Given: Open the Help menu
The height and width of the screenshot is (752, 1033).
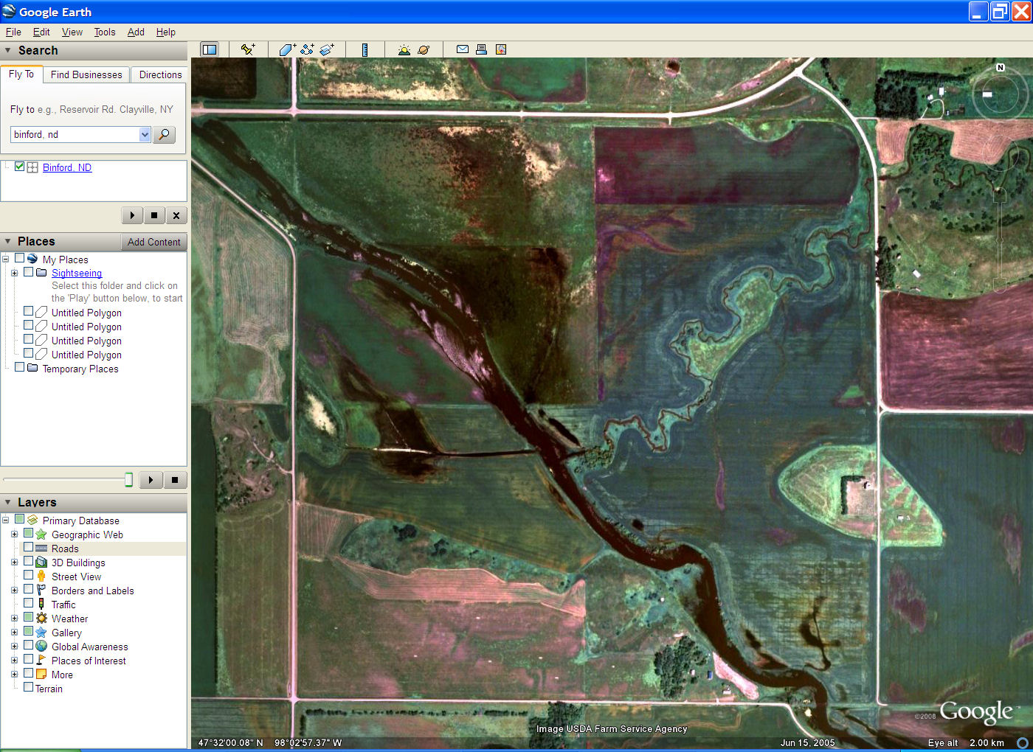Looking at the screenshot, I should pyautogui.click(x=166, y=32).
